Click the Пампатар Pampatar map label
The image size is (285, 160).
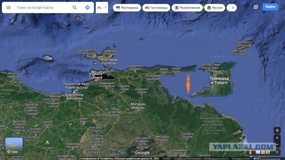click(x=111, y=52)
